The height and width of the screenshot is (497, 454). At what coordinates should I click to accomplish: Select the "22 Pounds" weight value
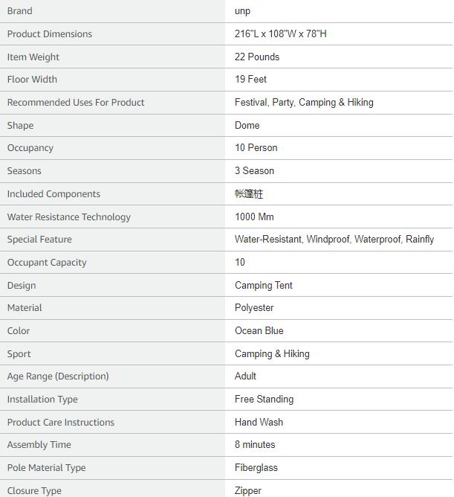pos(257,57)
